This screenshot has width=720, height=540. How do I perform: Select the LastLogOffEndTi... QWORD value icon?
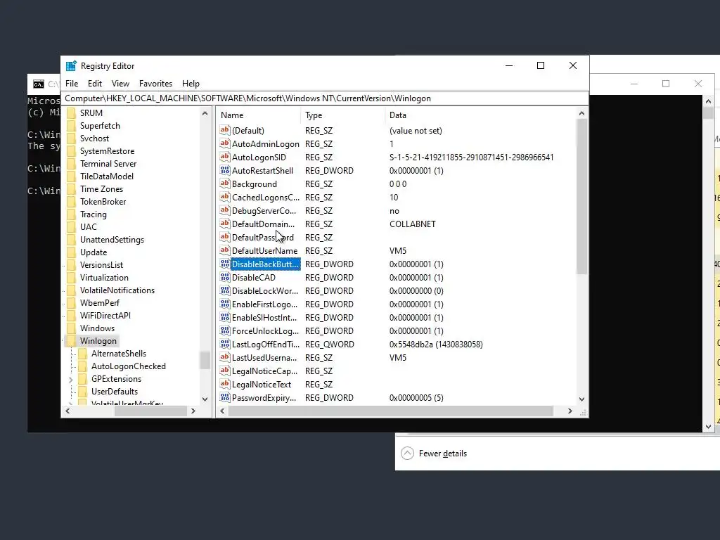point(224,344)
